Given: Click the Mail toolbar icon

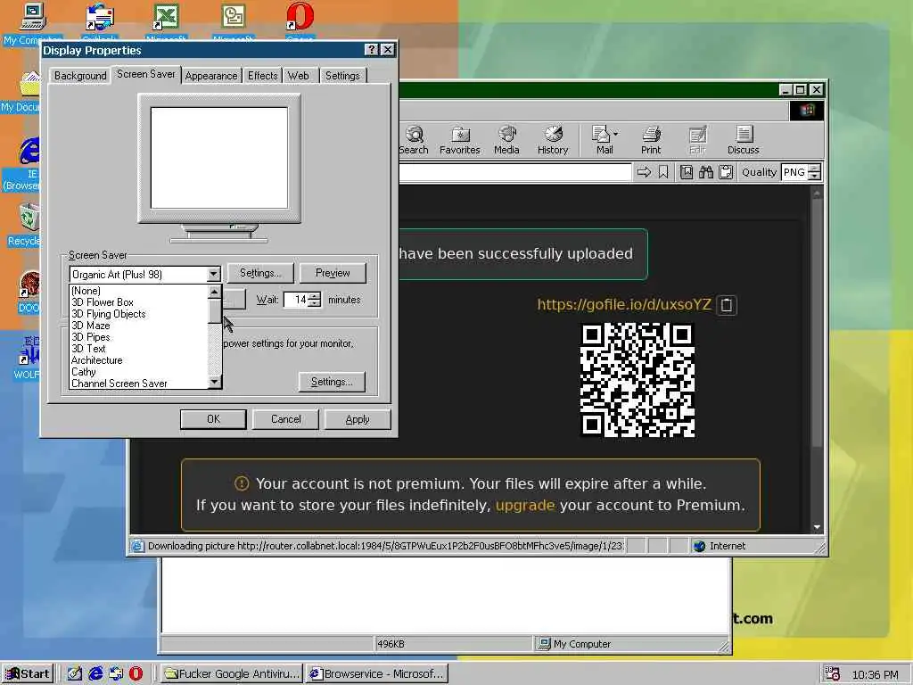Looking at the screenshot, I should [x=605, y=140].
